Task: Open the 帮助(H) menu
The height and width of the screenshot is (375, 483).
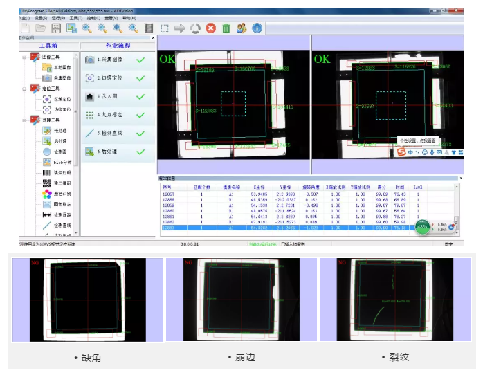Action: point(129,18)
